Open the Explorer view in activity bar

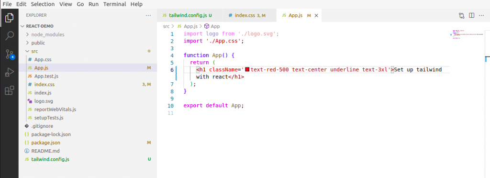10,18
